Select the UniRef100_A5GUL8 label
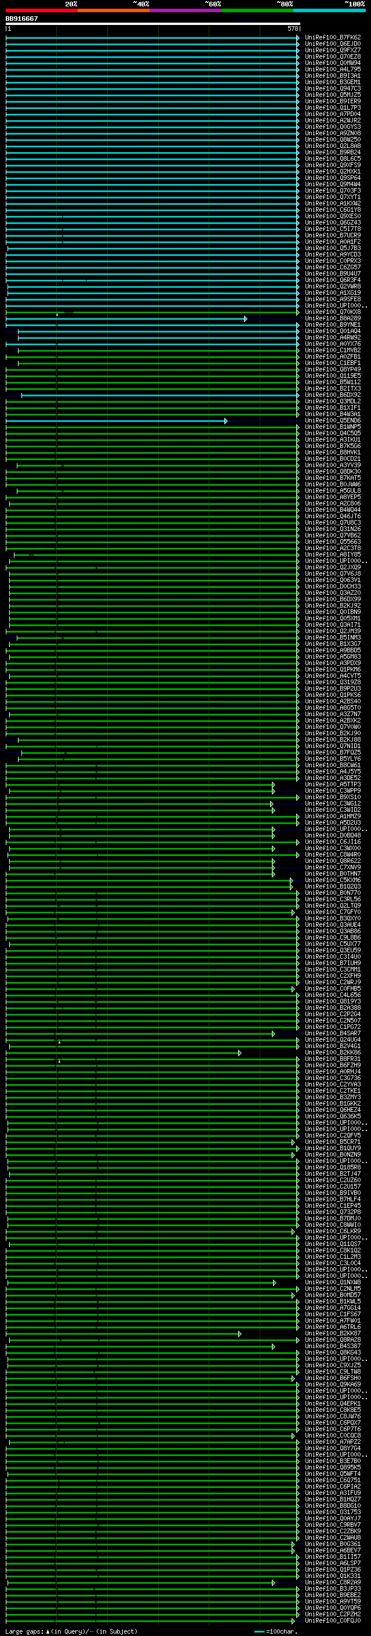Viewport: 371px width, 1636px height. click(x=333, y=491)
